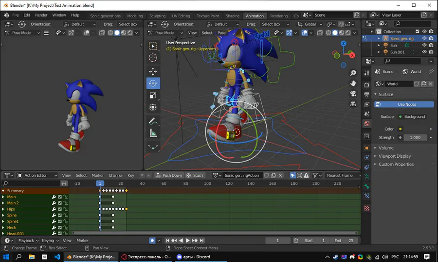Switch to the Shading workspace tab
This screenshot has width=438, height=262.
tap(233, 16)
